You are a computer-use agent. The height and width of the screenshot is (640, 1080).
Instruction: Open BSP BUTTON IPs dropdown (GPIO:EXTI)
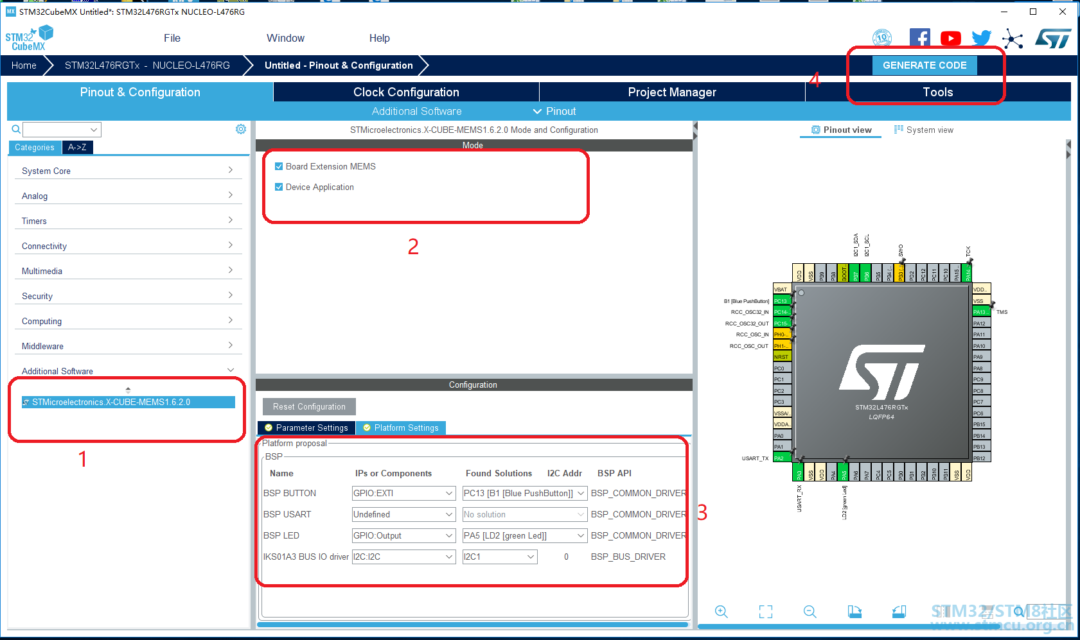[404, 493]
